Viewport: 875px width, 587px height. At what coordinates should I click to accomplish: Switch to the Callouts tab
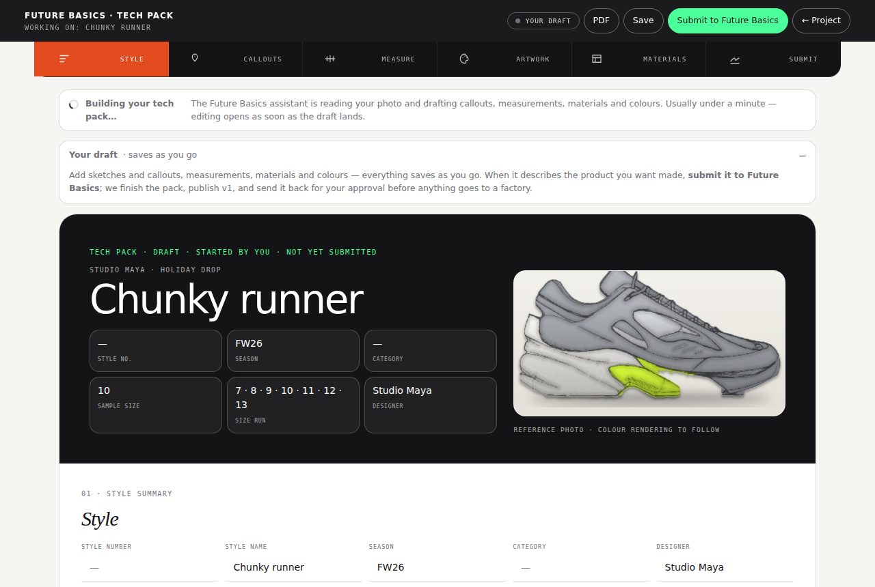point(236,59)
